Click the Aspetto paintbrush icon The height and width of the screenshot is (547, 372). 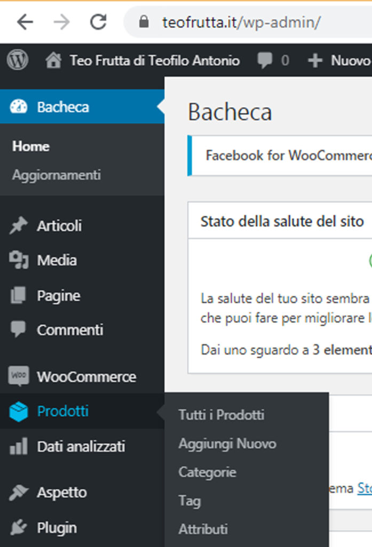(x=19, y=492)
